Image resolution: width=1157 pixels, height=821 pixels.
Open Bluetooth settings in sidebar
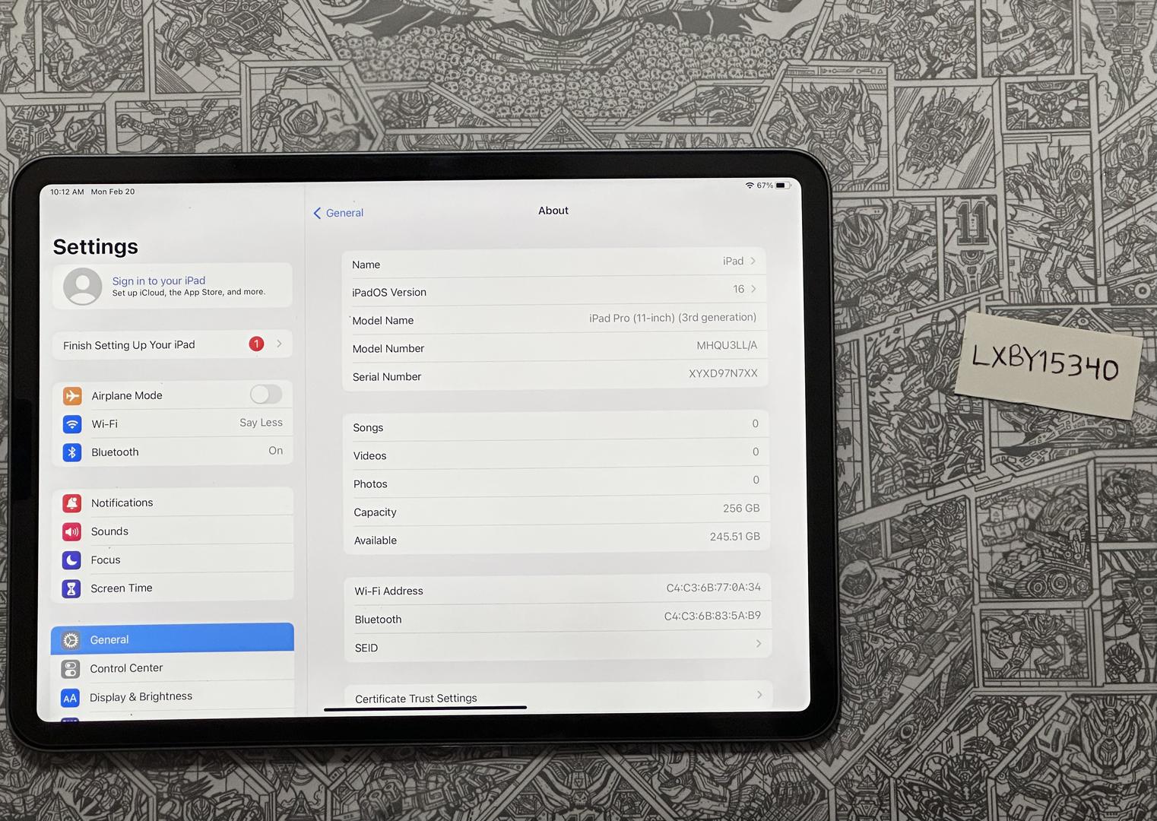[173, 452]
